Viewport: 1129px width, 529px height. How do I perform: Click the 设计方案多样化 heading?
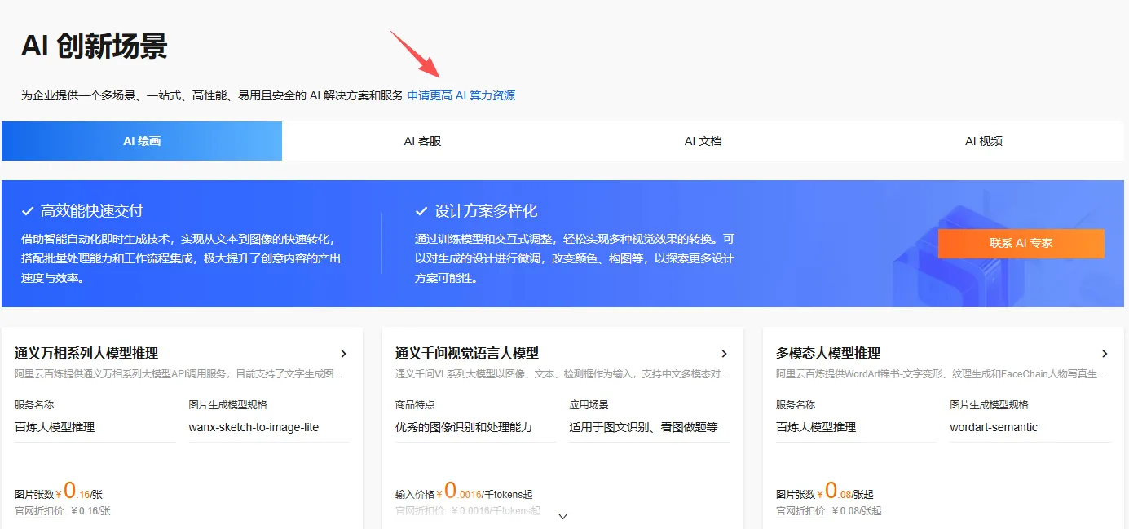point(486,211)
